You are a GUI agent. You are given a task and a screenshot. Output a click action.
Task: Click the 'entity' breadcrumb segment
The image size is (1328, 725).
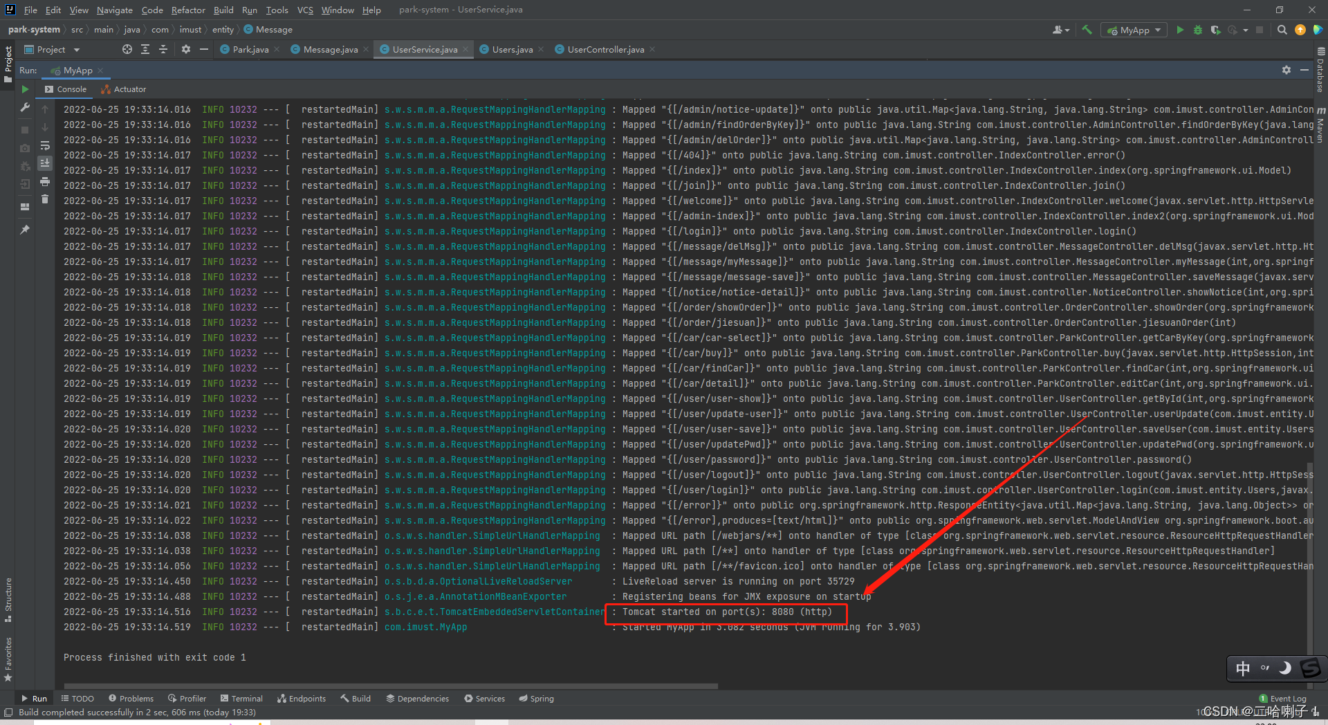tap(223, 30)
